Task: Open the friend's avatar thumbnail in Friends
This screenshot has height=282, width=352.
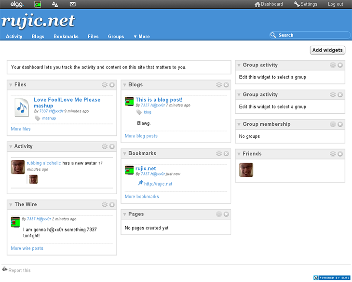Action: pyautogui.click(x=246, y=170)
